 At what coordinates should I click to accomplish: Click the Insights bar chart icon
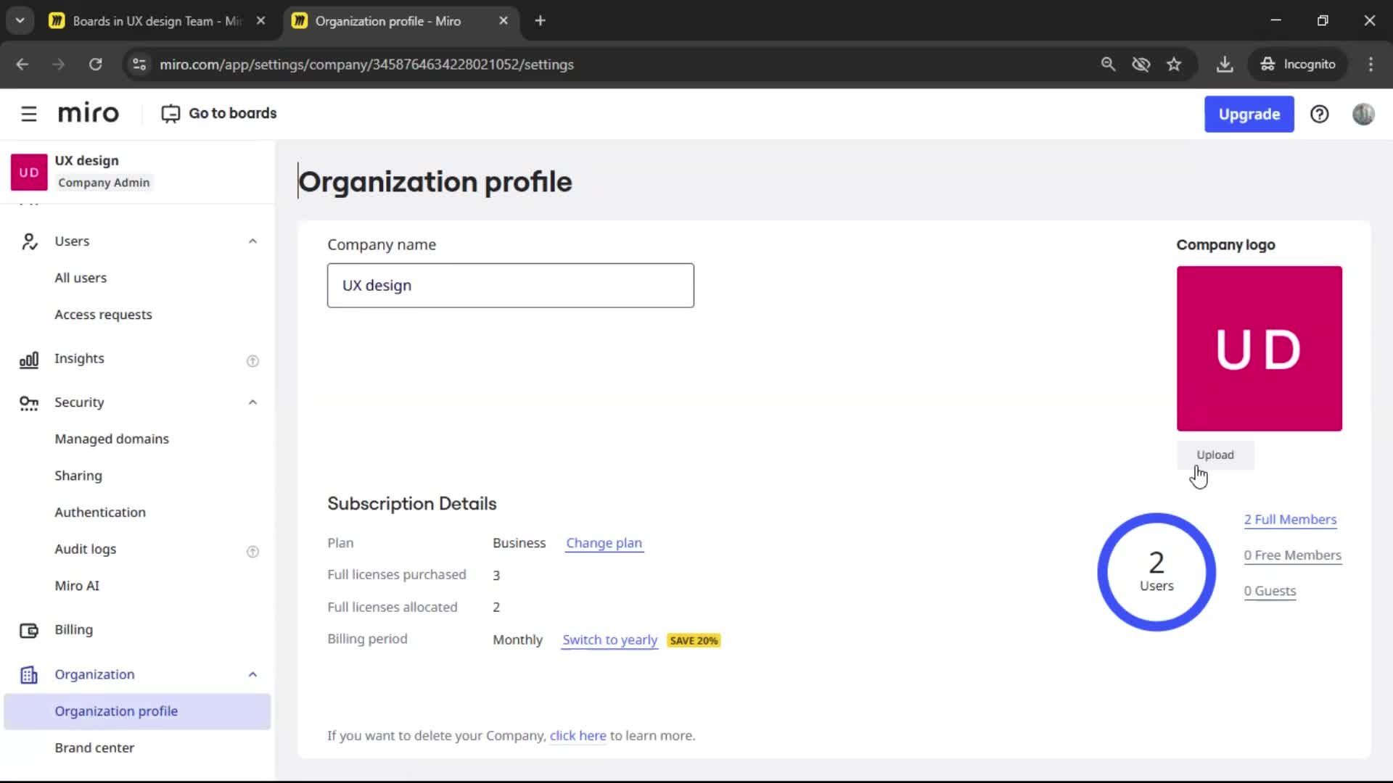(29, 359)
